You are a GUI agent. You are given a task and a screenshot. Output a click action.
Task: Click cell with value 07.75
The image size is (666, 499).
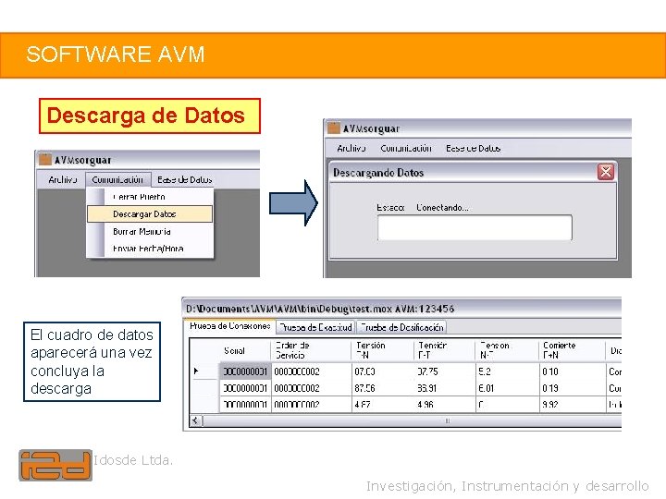(445, 371)
